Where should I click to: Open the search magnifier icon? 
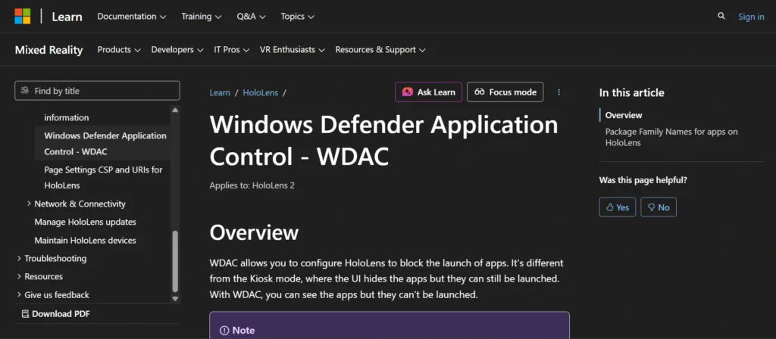point(721,17)
